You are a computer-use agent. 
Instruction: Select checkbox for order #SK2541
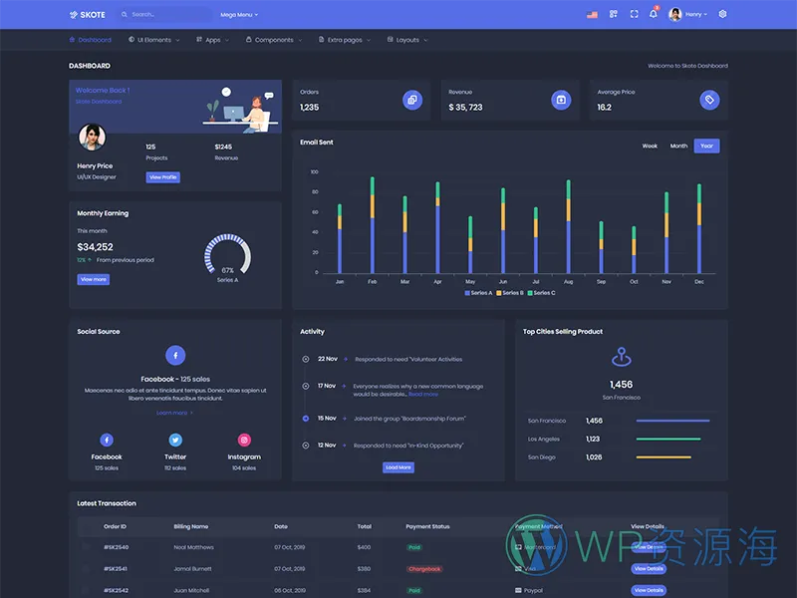click(x=86, y=569)
